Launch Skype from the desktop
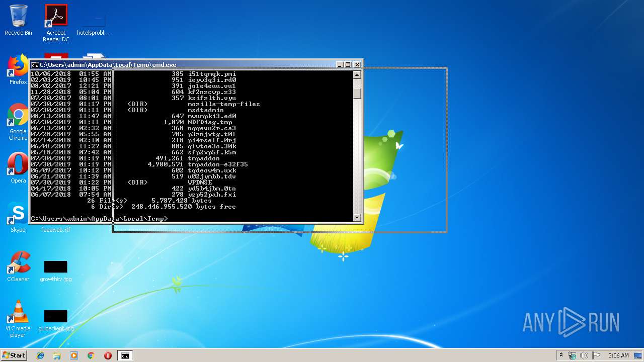The height and width of the screenshot is (362, 644). pyautogui.click(x=18, y=218)
